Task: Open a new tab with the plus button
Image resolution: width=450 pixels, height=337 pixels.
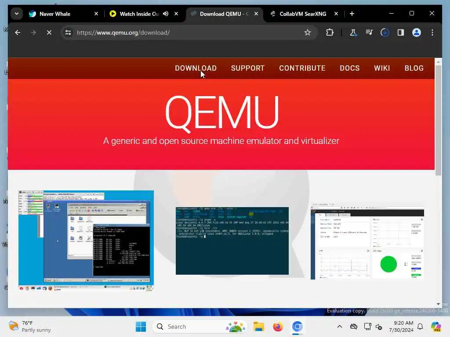Action: click(x=352, y=14)
